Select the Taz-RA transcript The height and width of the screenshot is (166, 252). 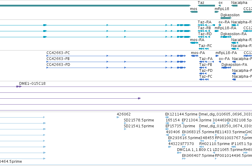tap(206, 25)
